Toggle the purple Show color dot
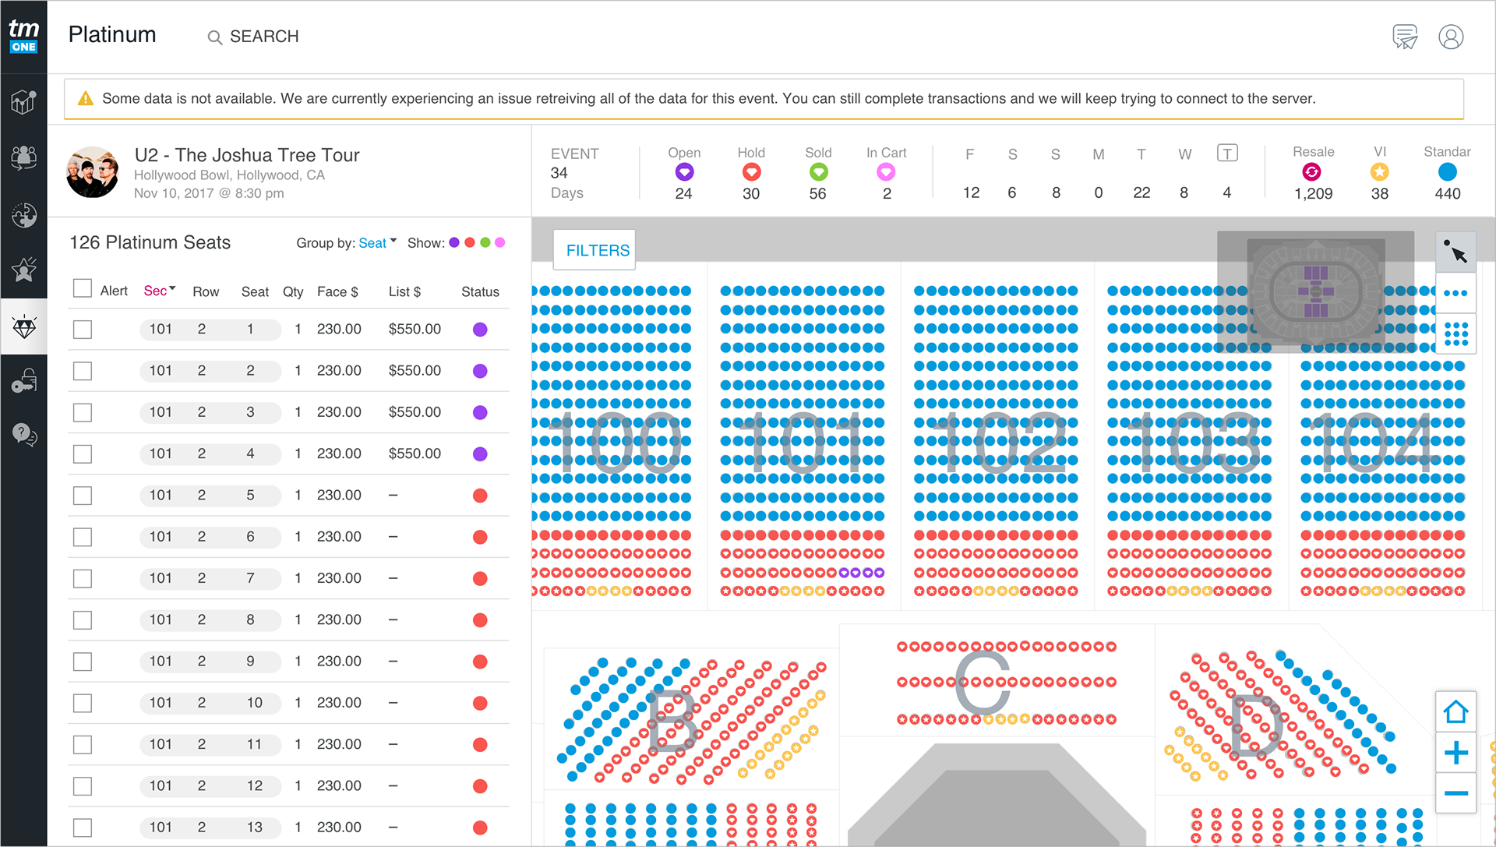Screen dimensions: 1496x847 454,243
